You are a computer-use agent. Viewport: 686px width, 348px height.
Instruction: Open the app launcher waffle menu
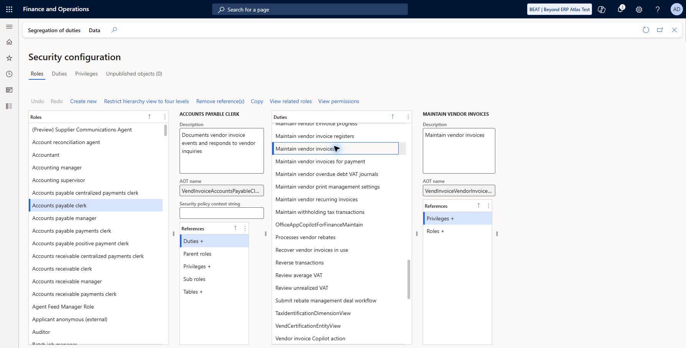[9, 9]
